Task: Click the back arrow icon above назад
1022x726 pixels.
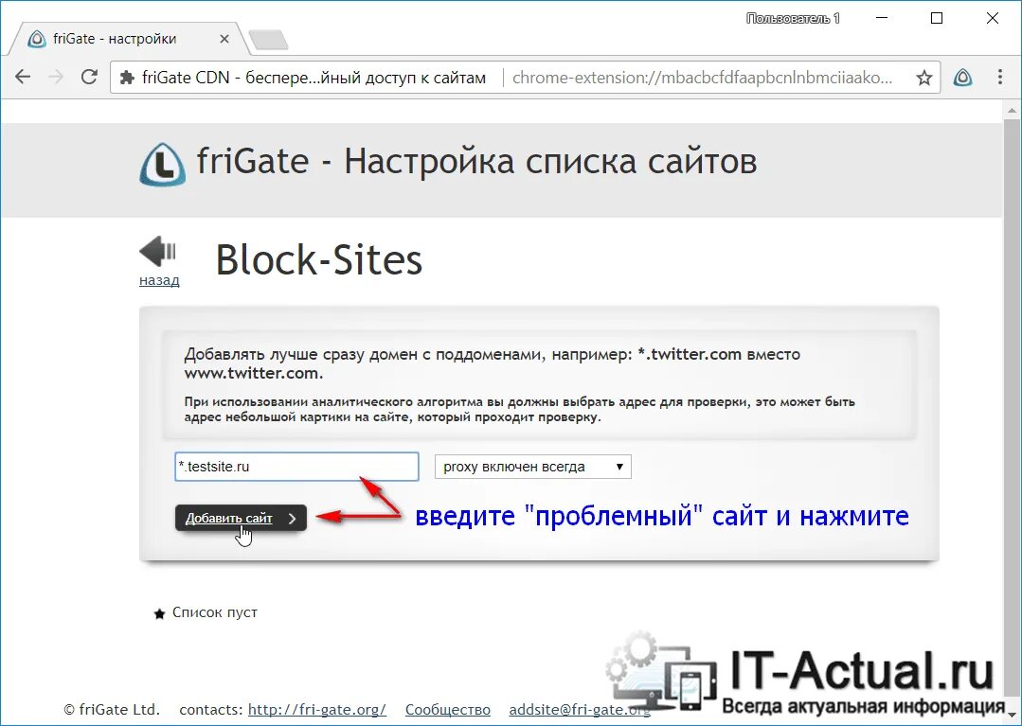Action: (x=158, y=252)
